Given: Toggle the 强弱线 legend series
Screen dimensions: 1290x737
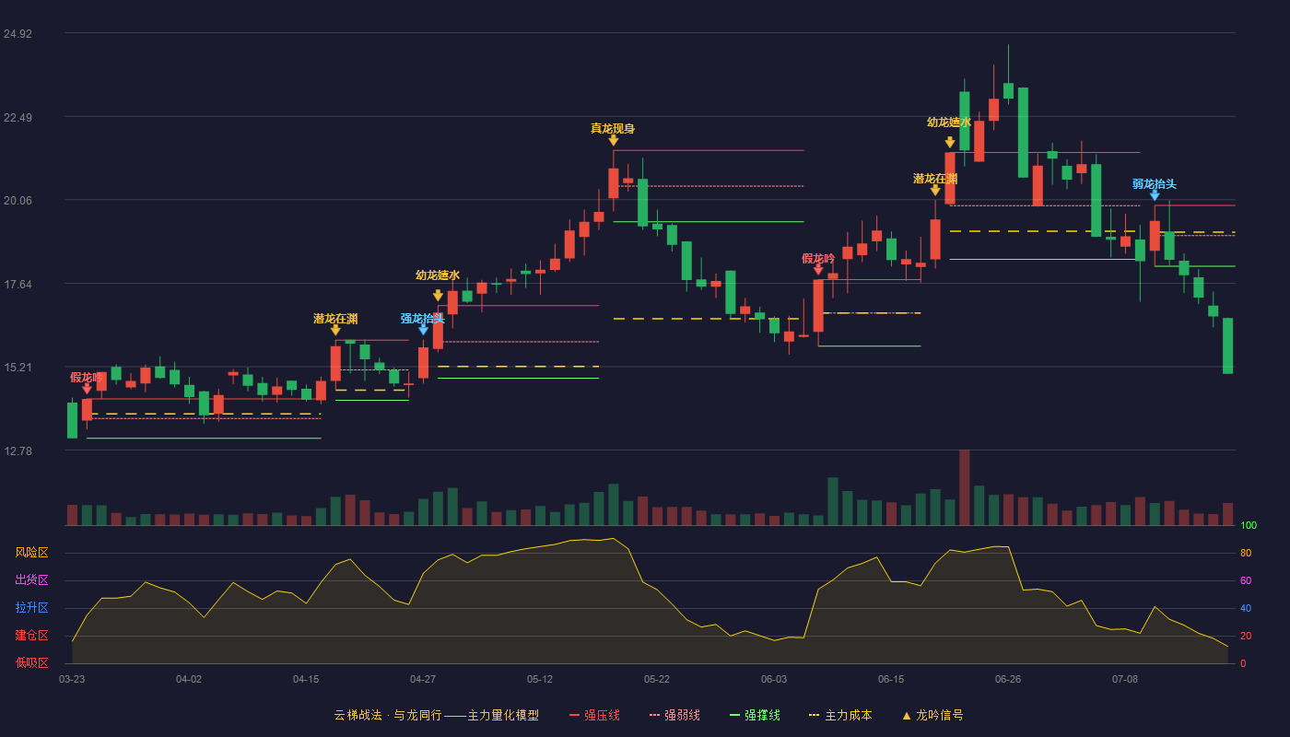Looking at the screenshot, I should pyautogui.click(x=674, y=715).
